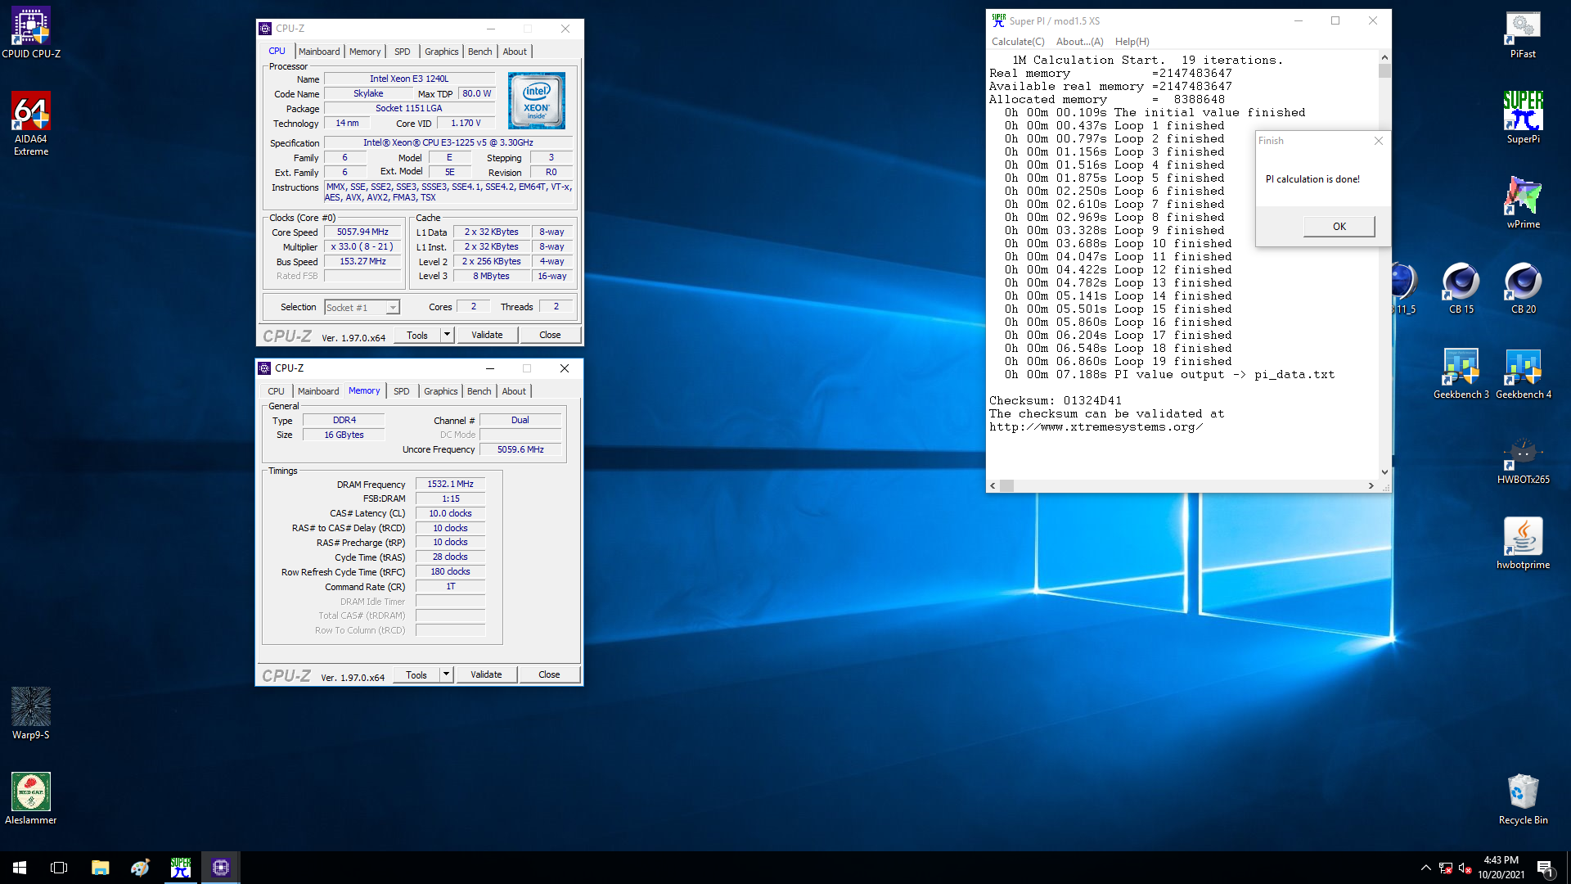Screen dimensions: 1571x884
Task: Open the Memory tab in upper CPU-Z window
Action: coord(365,52)
